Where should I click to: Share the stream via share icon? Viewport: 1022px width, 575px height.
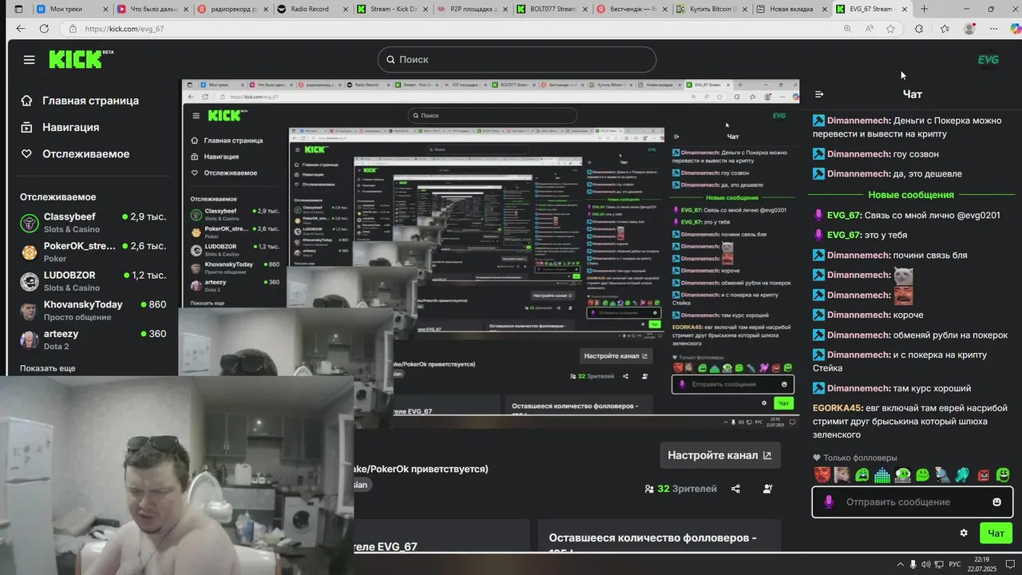[x=735, y=489]
